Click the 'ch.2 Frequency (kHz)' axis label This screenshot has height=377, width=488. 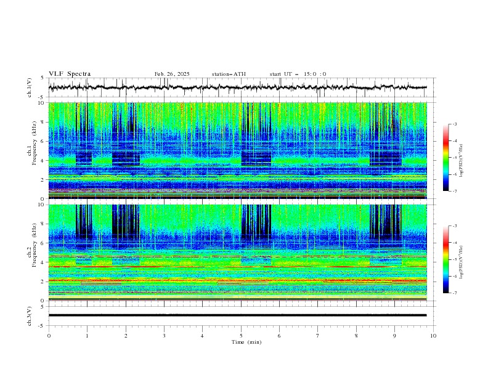(32, 245)
